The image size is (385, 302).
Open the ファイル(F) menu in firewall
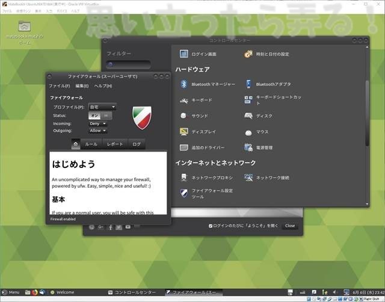point(59,86)
